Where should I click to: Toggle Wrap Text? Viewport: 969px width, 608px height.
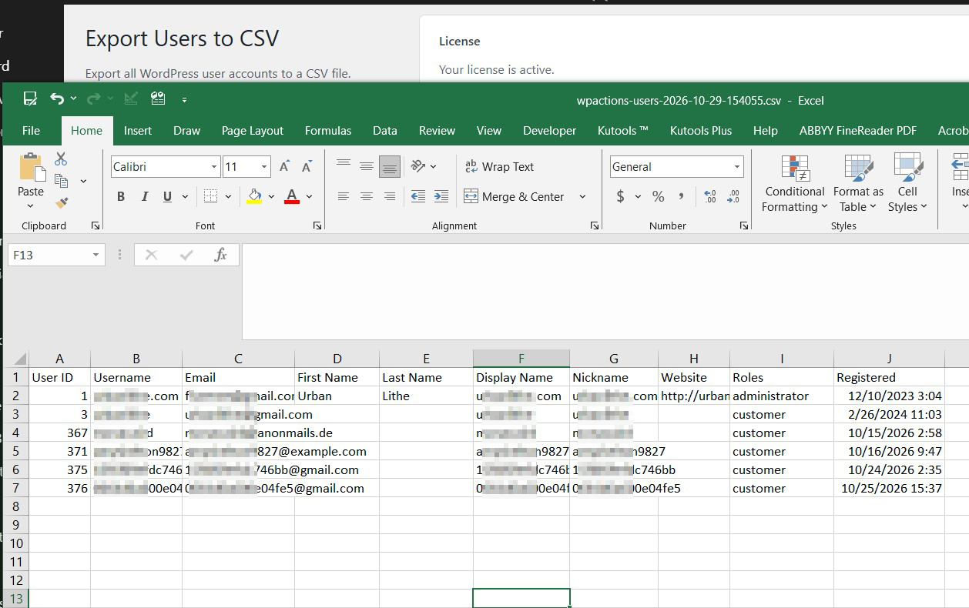tap(499, 167)
